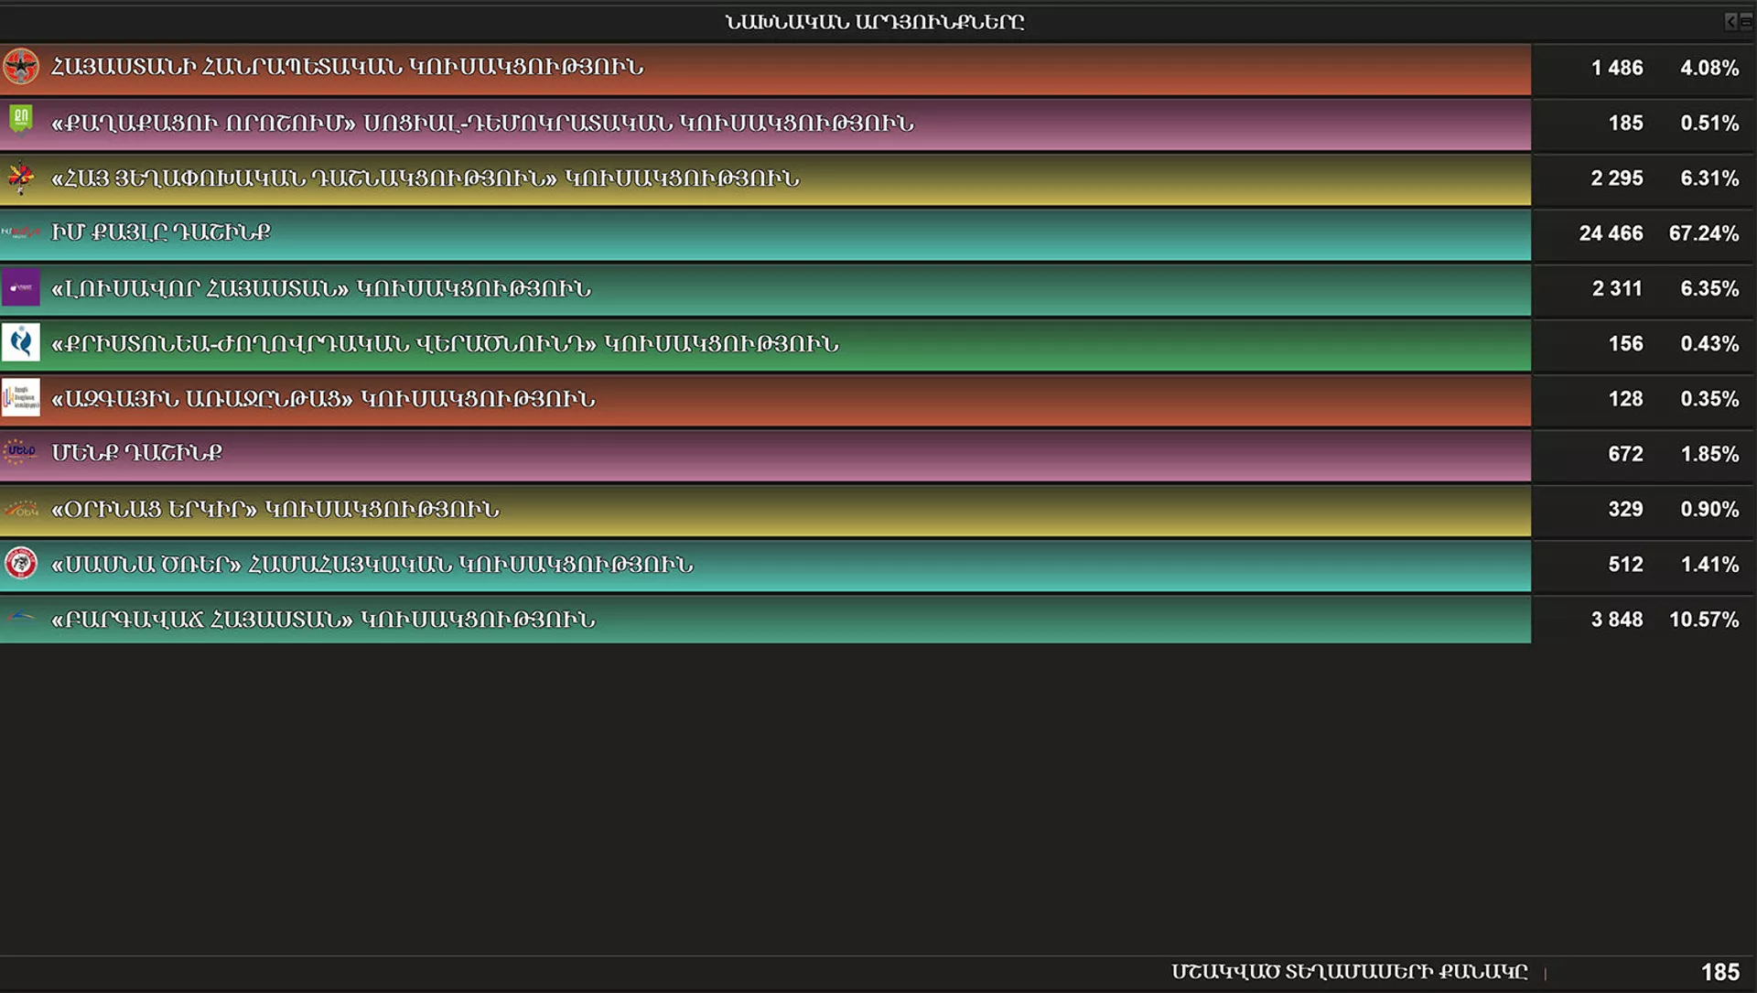
Task: Click the vote count 3 848
Action: (1617, 620)
